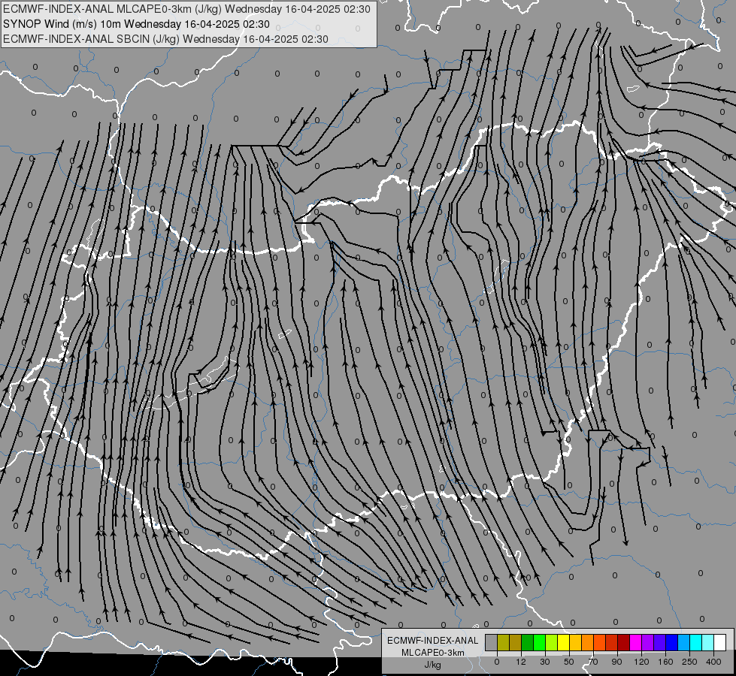Image resolution: width=736 pixels, height=676 pixels.
Task: Click the white swatch at legend end
Action: (x=720, y=643)
